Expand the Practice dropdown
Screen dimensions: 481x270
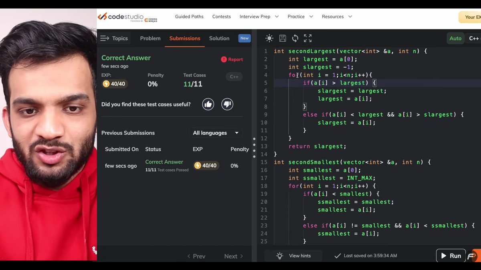pyautogui.click(x=300, y=17)
